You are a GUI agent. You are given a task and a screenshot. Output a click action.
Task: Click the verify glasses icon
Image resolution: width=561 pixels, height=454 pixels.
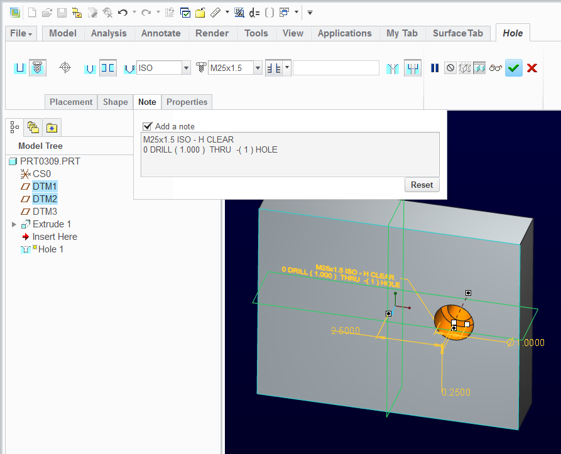(496, 68)
